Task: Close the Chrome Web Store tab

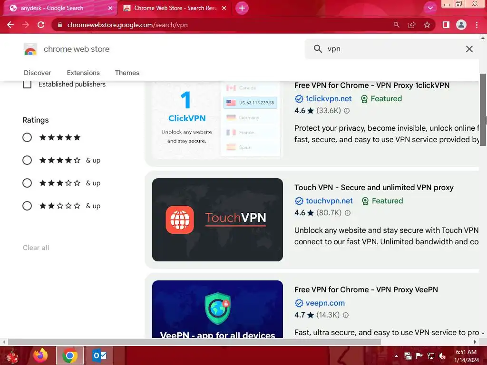Action: [224, 8]
